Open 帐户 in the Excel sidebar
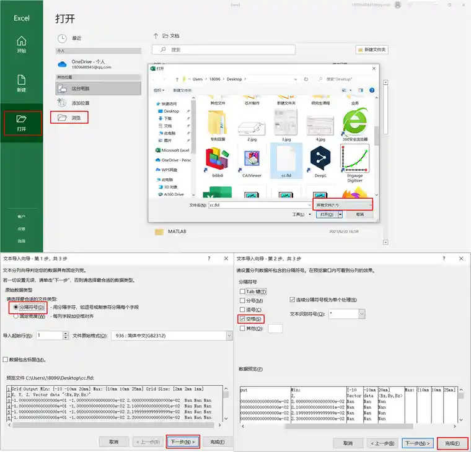Screen dimensions: 471x452 tap(21, 216)
